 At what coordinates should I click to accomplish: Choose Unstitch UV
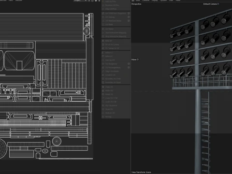tap(116, 75)
